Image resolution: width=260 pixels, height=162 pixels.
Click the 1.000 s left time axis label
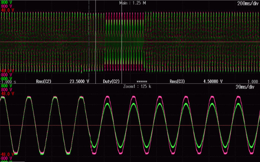pos(8,82)
